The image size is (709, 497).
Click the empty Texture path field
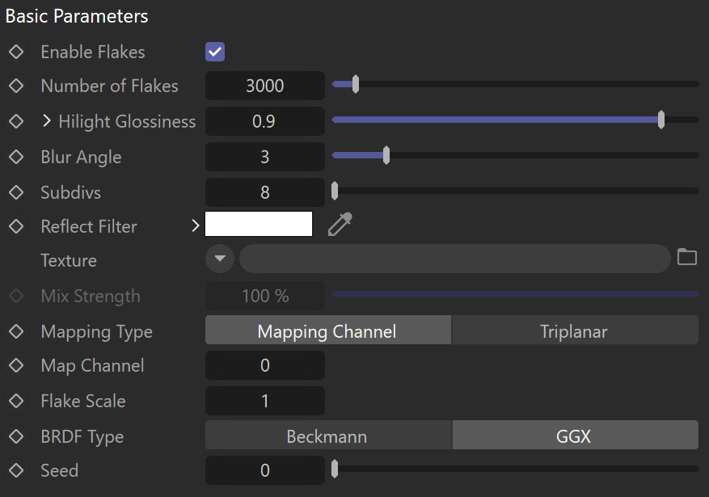click(x=455, y=259)
